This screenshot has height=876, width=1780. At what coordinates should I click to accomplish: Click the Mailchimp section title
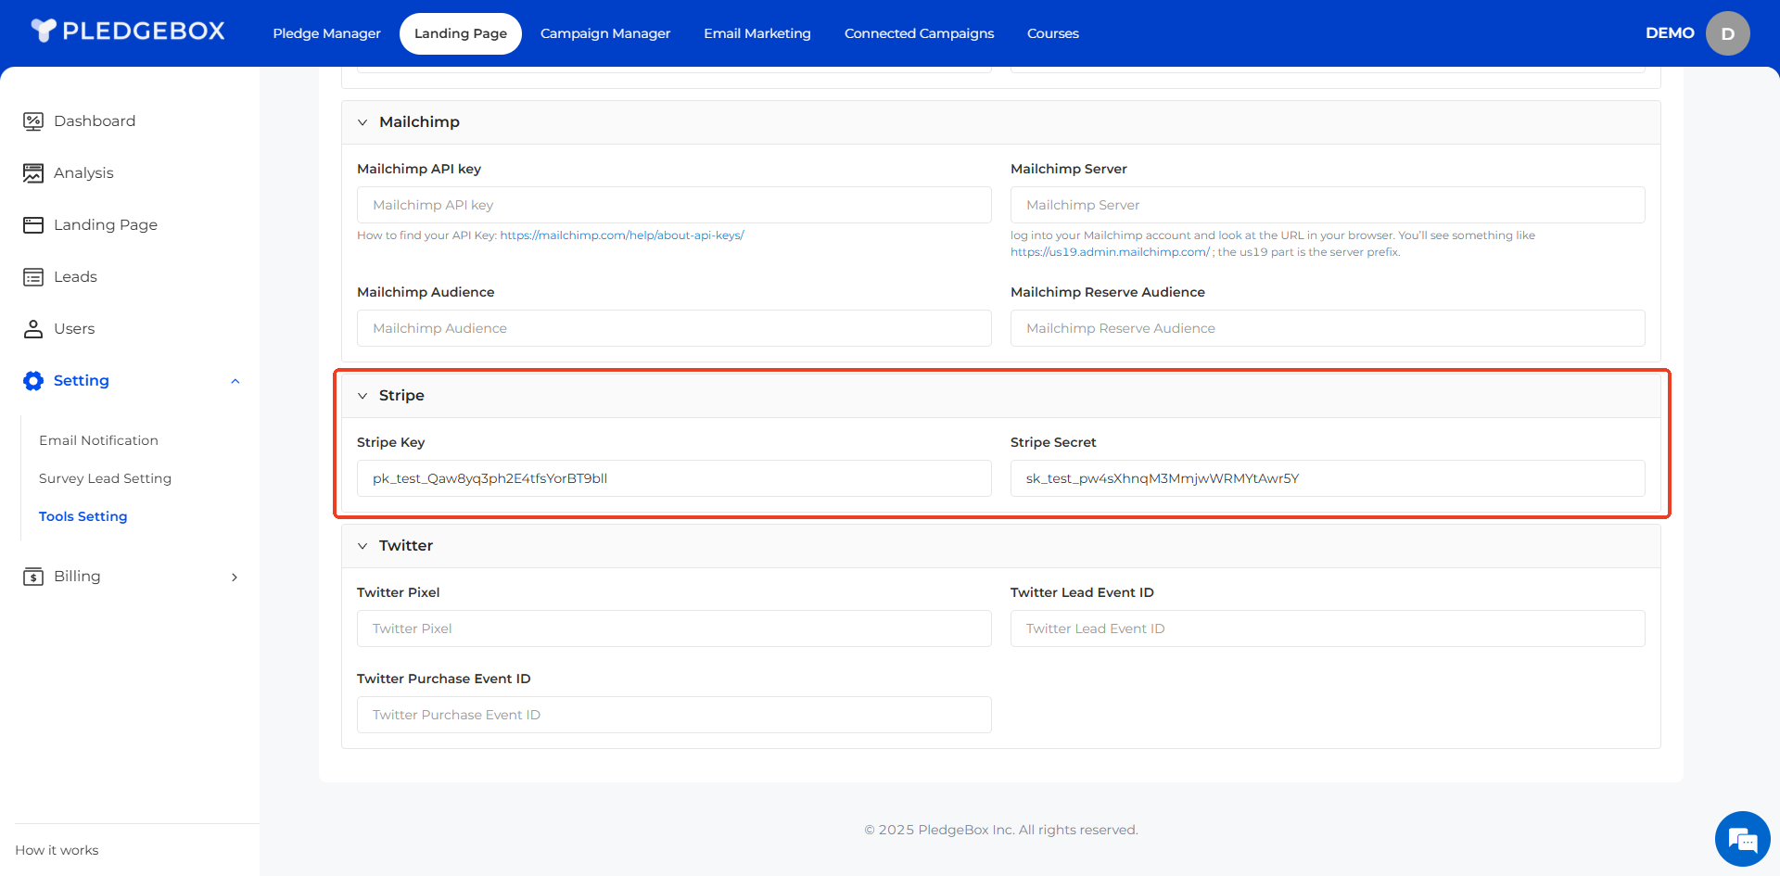(419, 122)
